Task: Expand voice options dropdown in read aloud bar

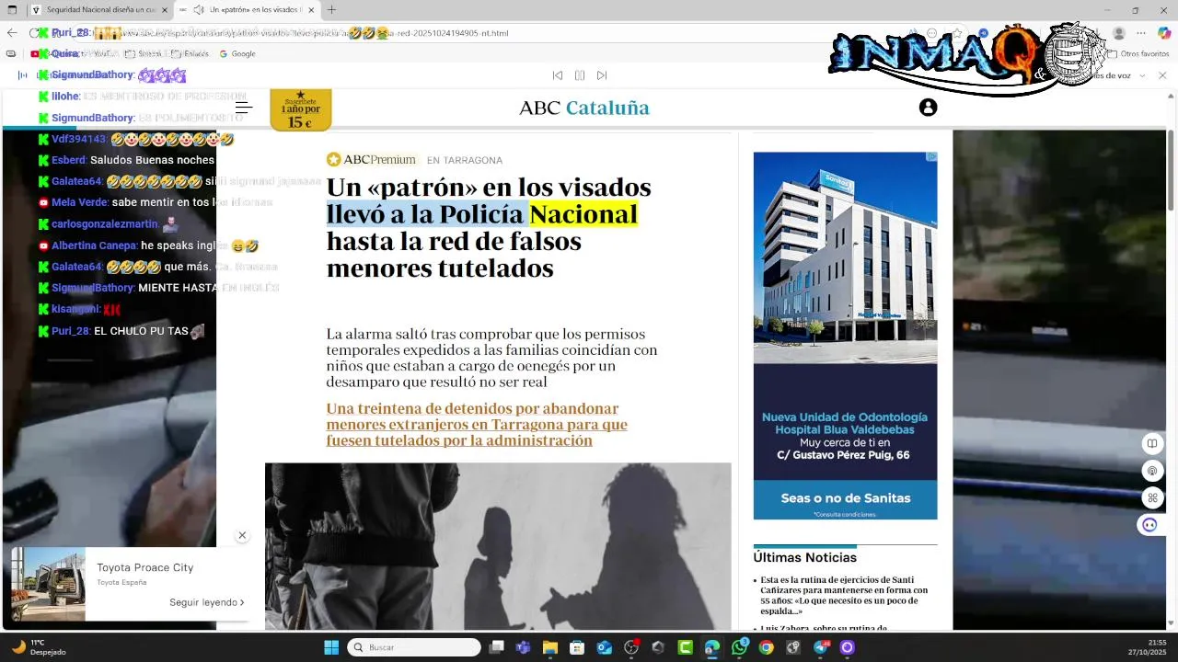Action: tap(1142, 75)
